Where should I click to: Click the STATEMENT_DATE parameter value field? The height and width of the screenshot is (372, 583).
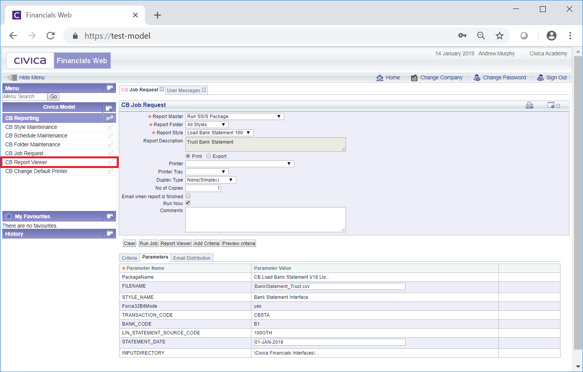(330, 342)
